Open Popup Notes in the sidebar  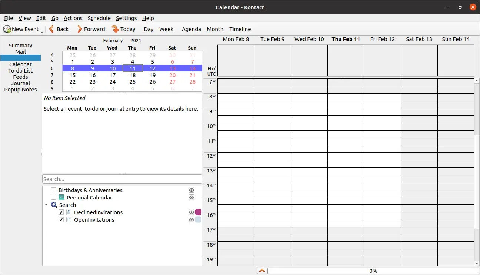pos(20,90)
